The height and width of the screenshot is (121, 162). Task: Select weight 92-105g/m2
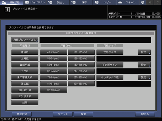54,90
